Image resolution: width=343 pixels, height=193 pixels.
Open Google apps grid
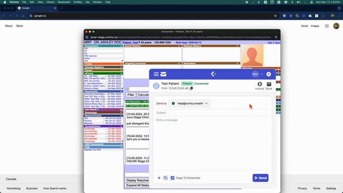(x=327, y=26)
